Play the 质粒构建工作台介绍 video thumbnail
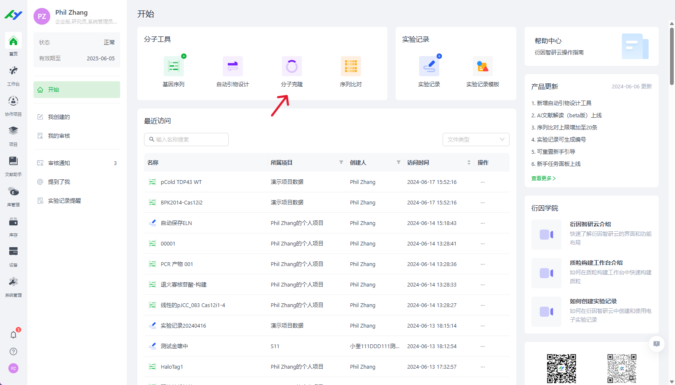This screenshot has width=675, height=385. [546, 273]
